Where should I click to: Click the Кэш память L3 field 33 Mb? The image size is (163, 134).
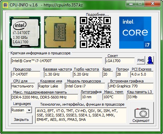140,97
